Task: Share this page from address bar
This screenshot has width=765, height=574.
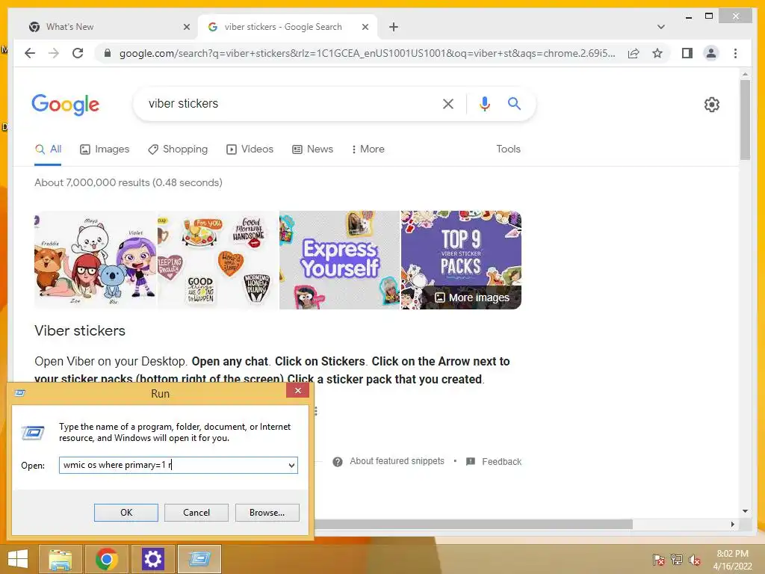Action: 634,53
